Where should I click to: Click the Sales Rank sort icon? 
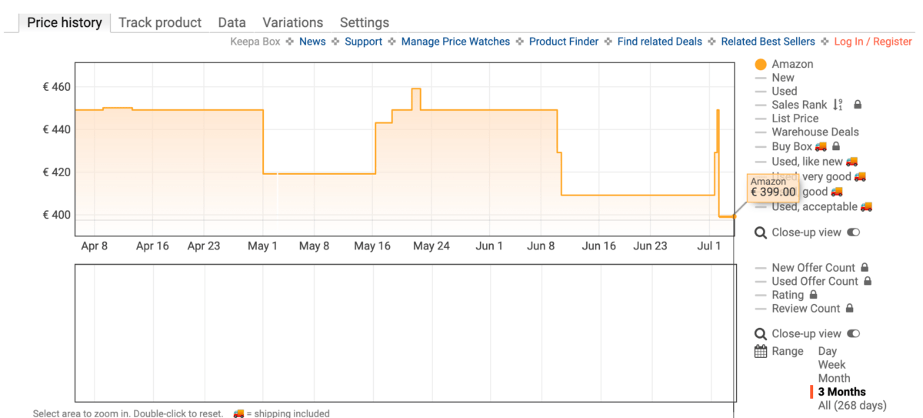click(x=838, y=105)
